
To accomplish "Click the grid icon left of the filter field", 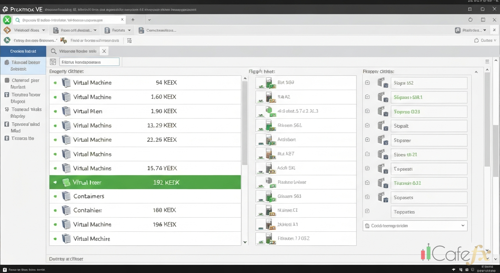I will point(53,61).
